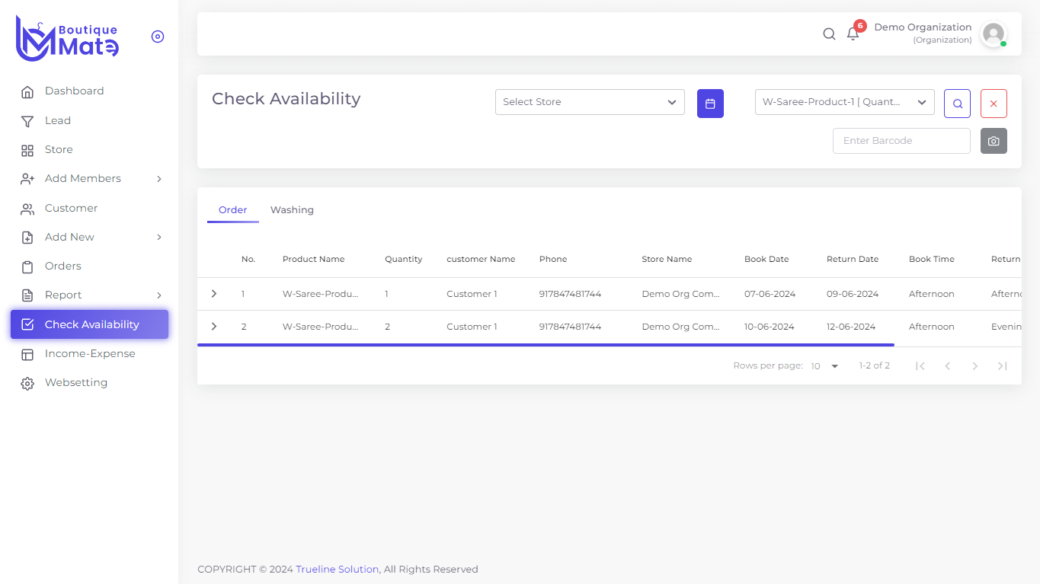Click the Report document icon
The width and height of the screenshot is (1040, 584).
[x=27, y=295]
